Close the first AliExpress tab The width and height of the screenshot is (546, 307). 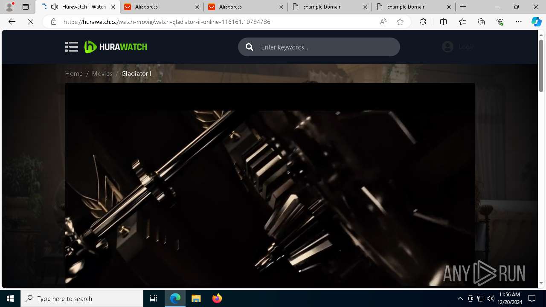coord(197,7)
